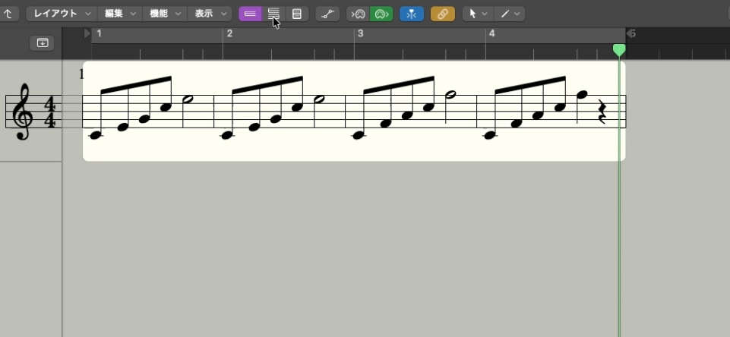The width and height of the screenshot is (730, 337).
Task: Open the 表示 menu
Action: point(209,14)
